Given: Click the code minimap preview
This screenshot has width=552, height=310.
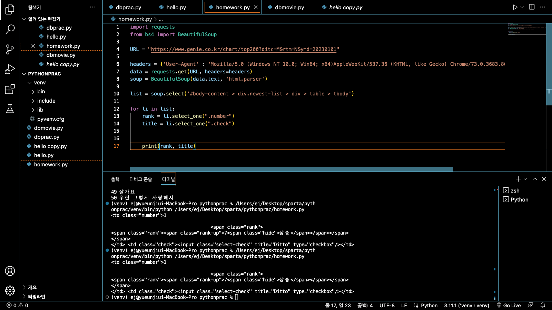Looking at the screenshot, I should [526, 29].
